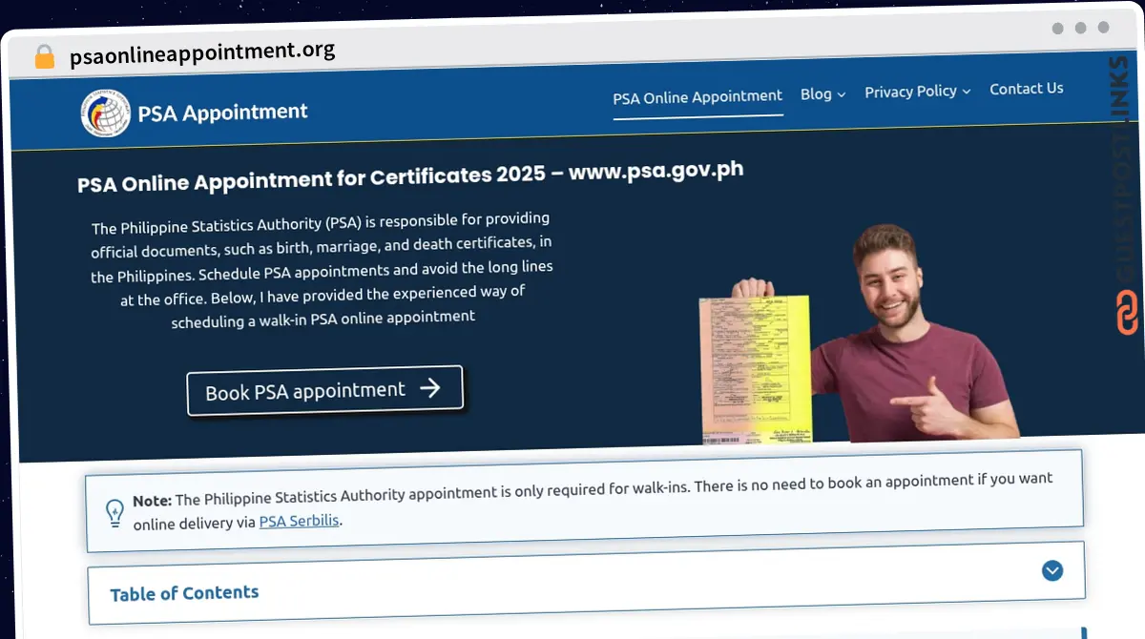This screenshot has width=1145, height=639.
Task: Click the psaonlineappointment.org address bar
Action: click(202, 52)
